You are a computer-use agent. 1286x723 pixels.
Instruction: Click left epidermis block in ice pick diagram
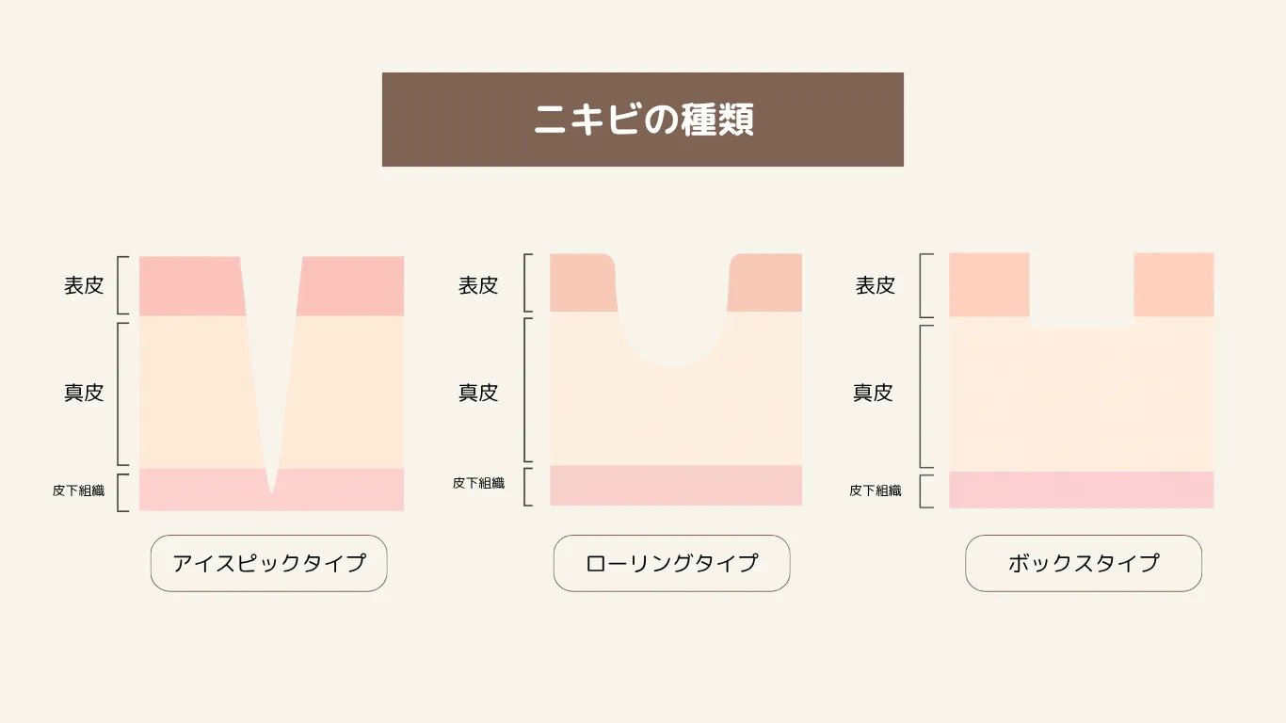pyautogui.click(x=190, y=285)
